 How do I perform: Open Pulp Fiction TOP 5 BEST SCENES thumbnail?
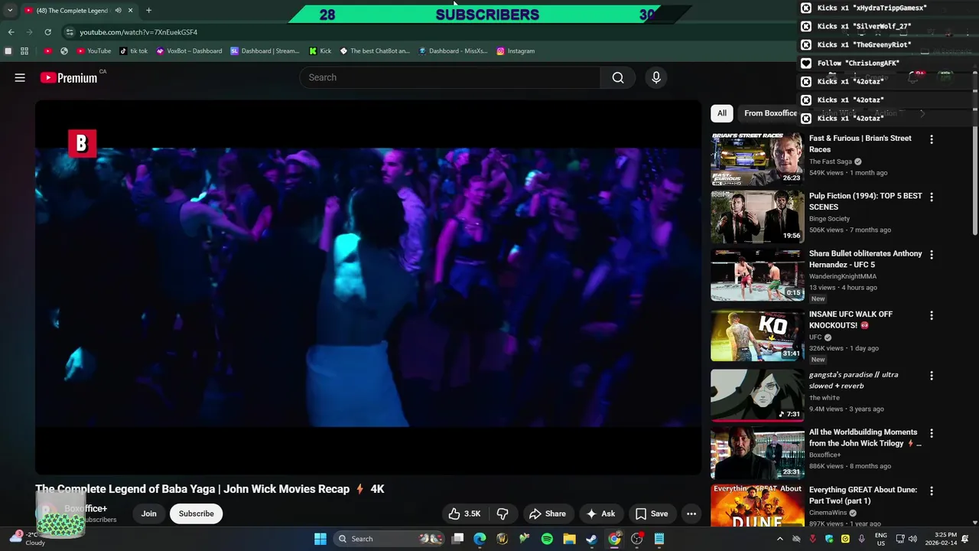point(757,217)
